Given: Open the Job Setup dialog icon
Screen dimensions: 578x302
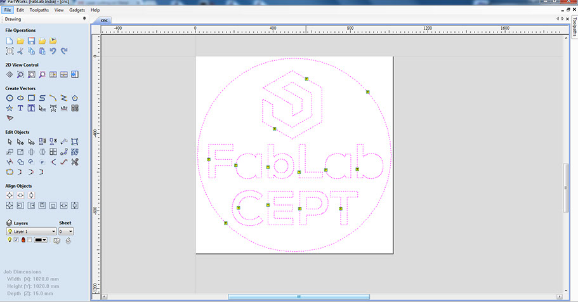Looking at the screenshot, I should pos(10,51).
